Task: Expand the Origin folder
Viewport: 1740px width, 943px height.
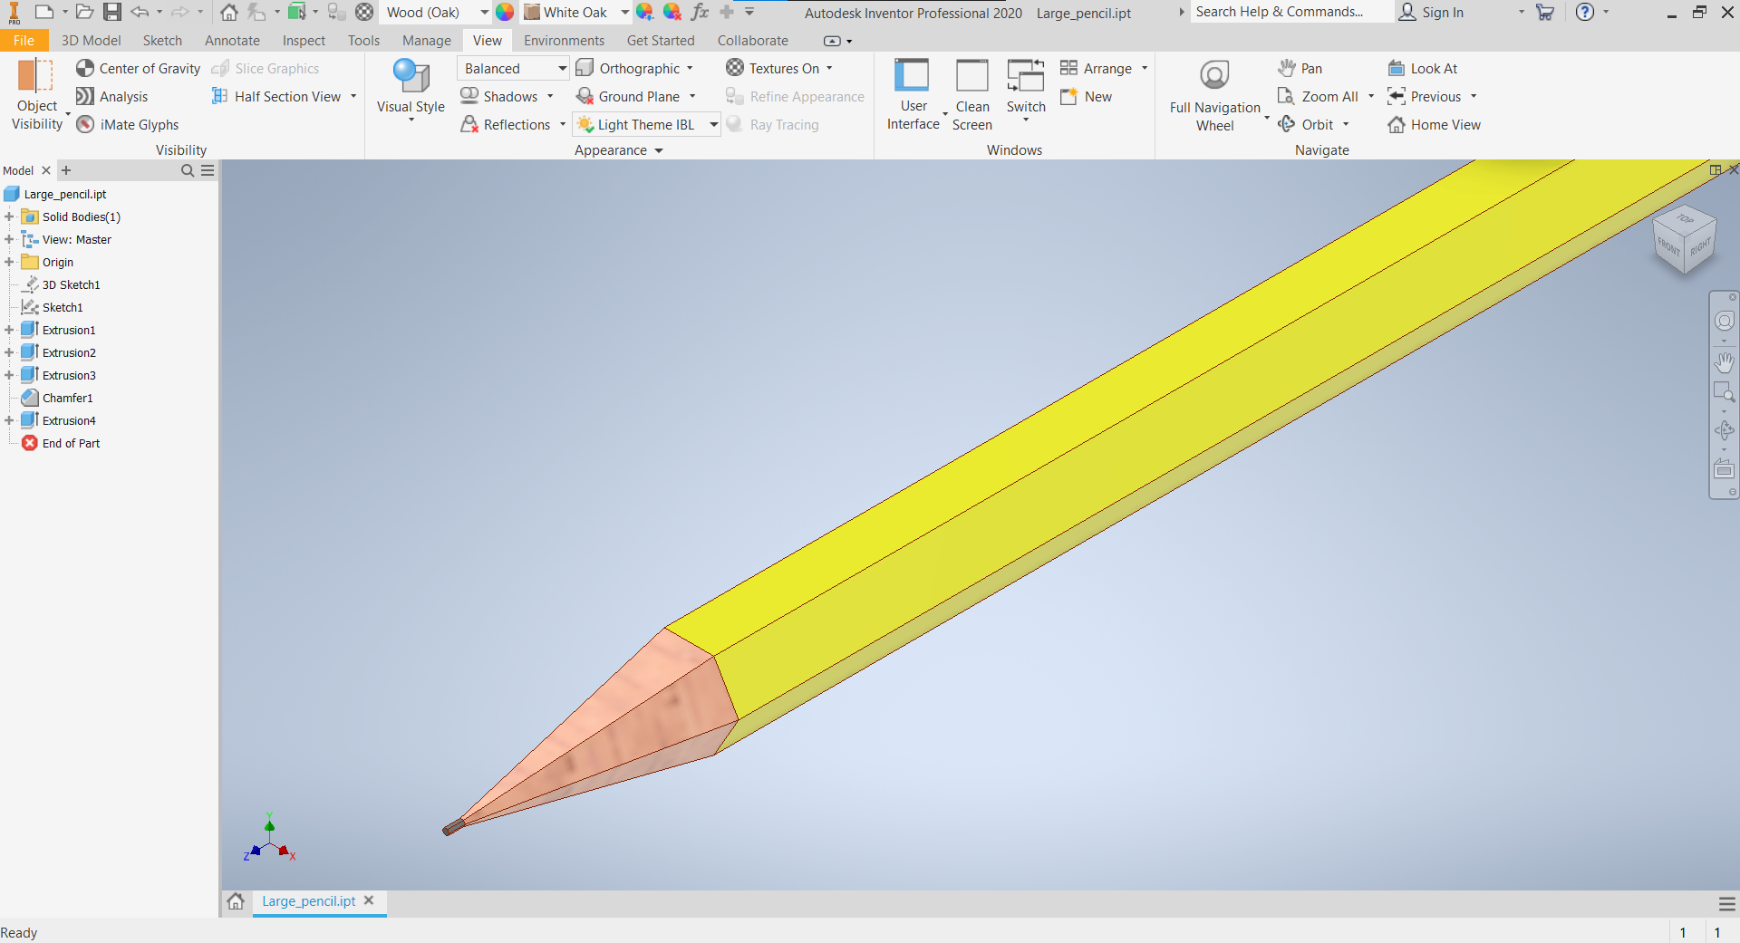Action: click(9, 262)
